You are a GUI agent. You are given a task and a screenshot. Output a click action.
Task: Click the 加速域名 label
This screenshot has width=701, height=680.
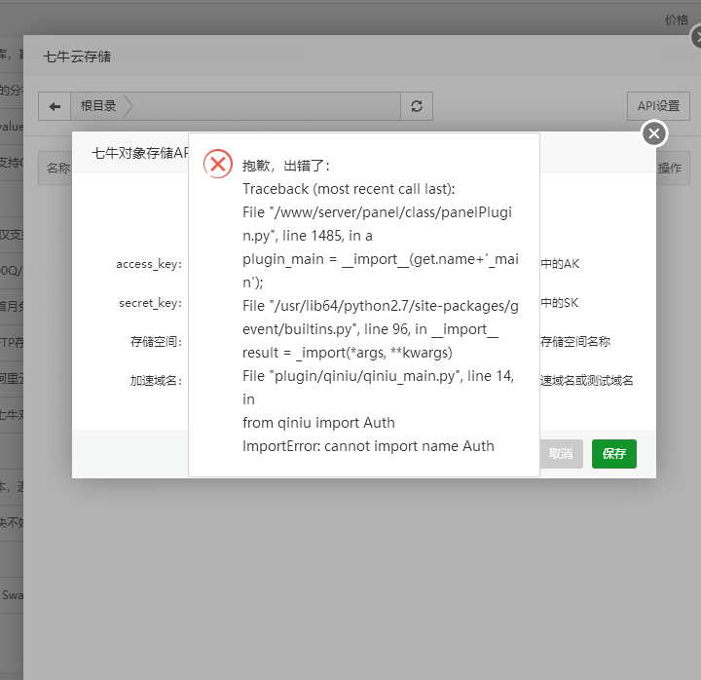pos(156,381)
